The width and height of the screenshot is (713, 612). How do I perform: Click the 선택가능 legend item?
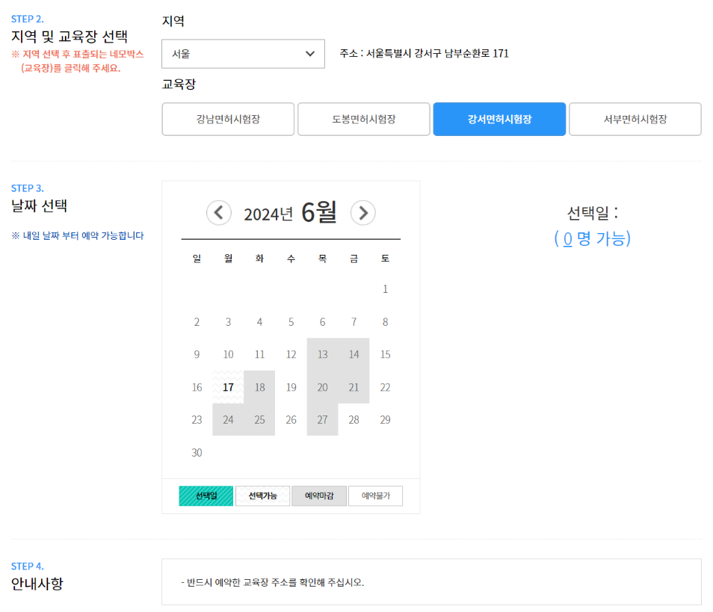262,495
